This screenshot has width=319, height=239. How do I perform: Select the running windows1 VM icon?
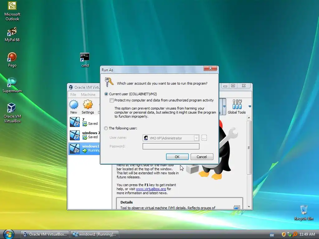pyautogui.click(x=75, y=148)
